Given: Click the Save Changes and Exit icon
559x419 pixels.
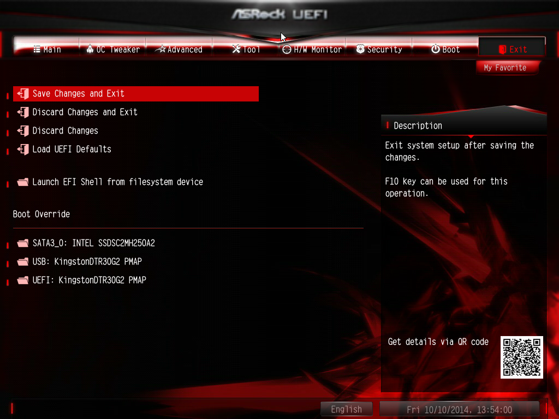Looking at the screenshot, I should tap(23, 94).
